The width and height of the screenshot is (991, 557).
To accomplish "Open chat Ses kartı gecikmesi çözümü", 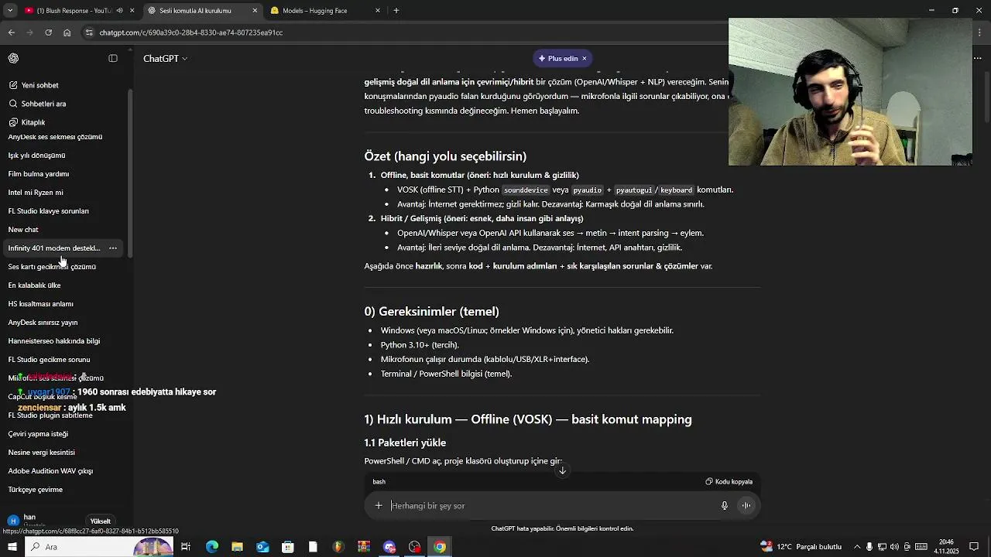I will [x=52, y=267].
